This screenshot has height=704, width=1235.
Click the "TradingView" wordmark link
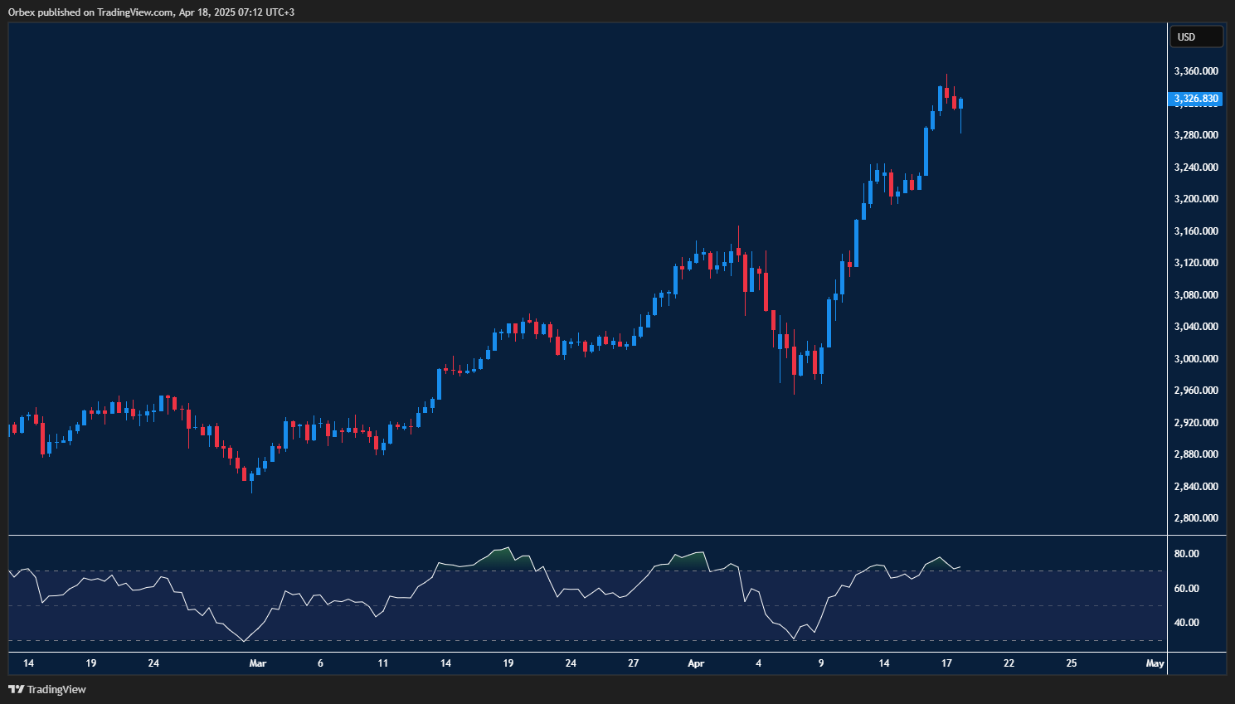click(56, 689)
